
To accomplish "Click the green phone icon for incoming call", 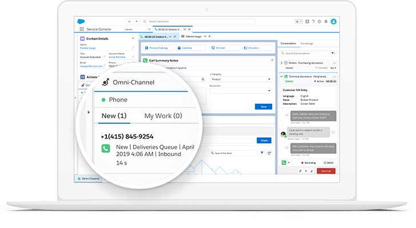I will click(106, 149).
